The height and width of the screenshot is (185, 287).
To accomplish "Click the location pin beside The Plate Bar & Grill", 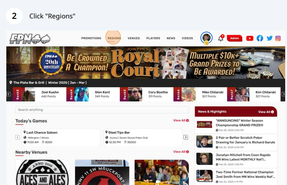I will [x=11, y=83].
